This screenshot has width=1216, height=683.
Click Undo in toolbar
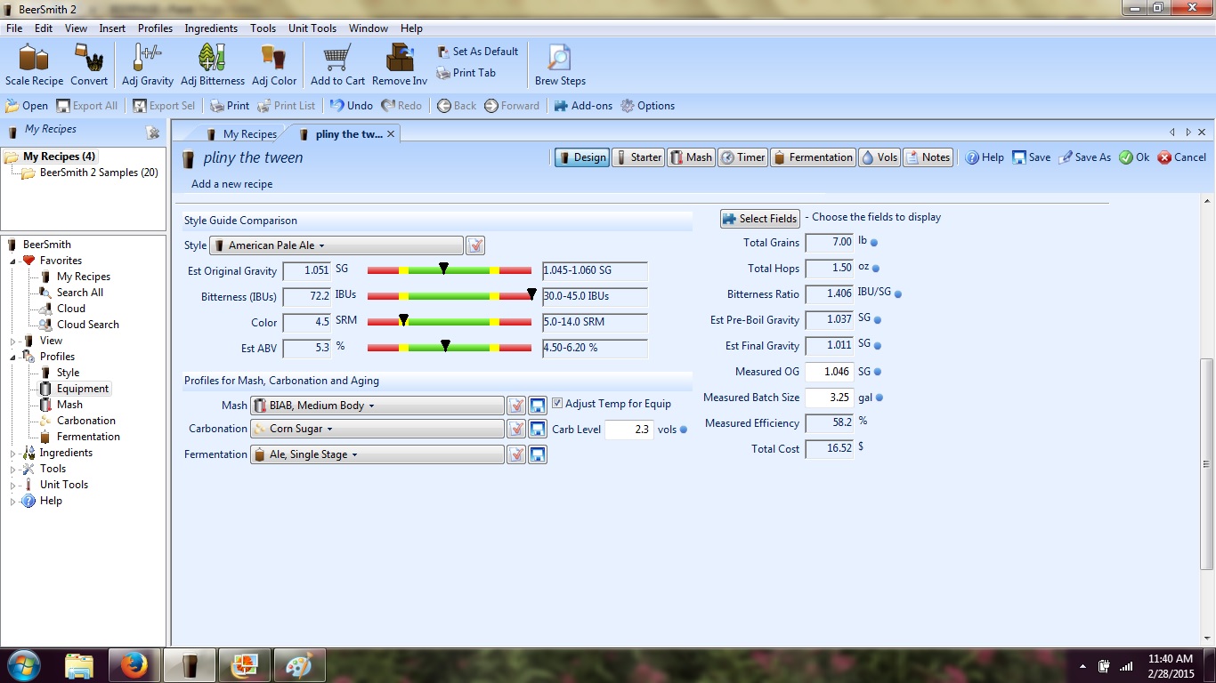[x=351, y=106]
